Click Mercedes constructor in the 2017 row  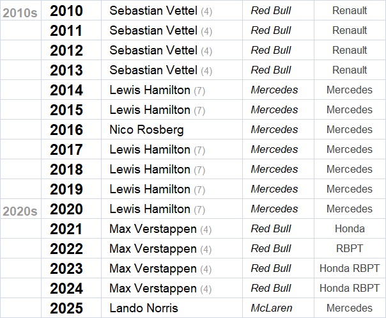coord(274,150)
